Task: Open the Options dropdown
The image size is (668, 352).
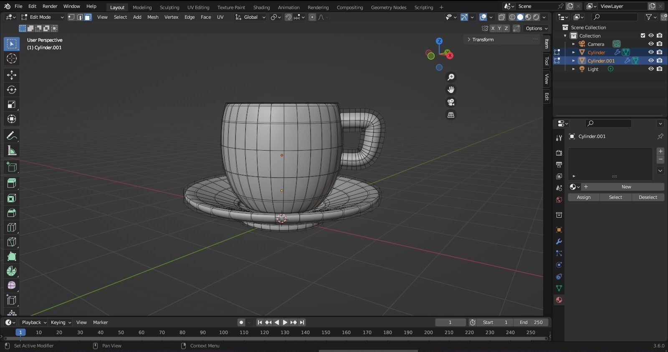Action: coord(536,28)
